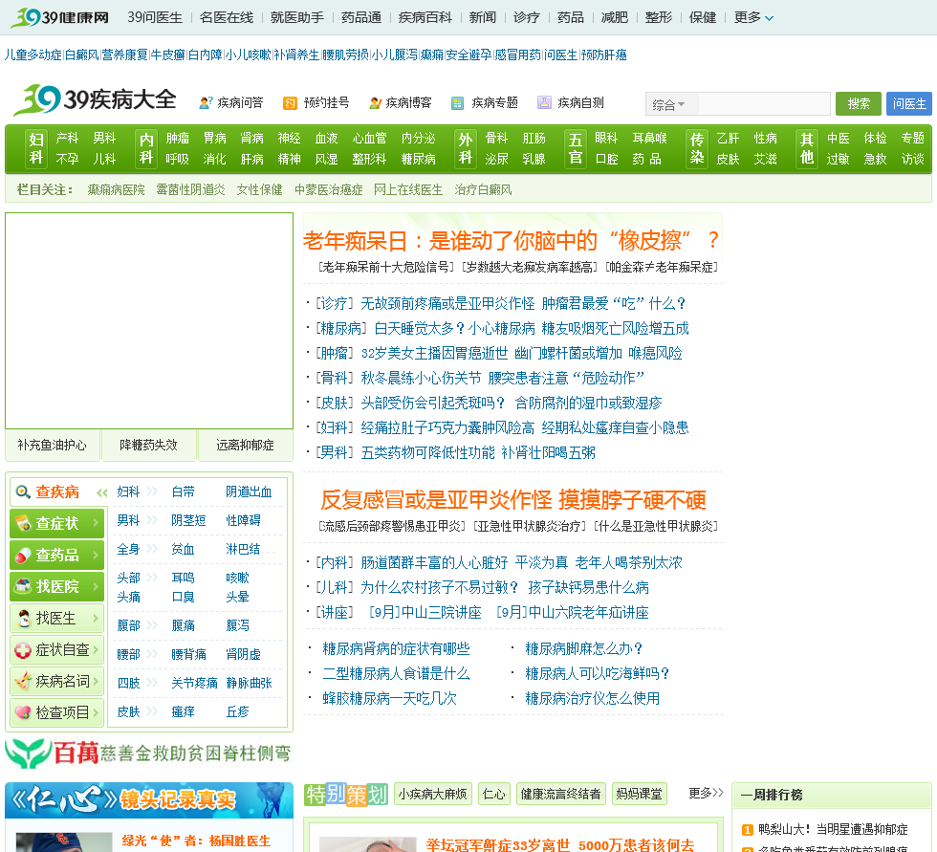
Task: Select the 健康流言终结者 tab
Action: (560, 794)
